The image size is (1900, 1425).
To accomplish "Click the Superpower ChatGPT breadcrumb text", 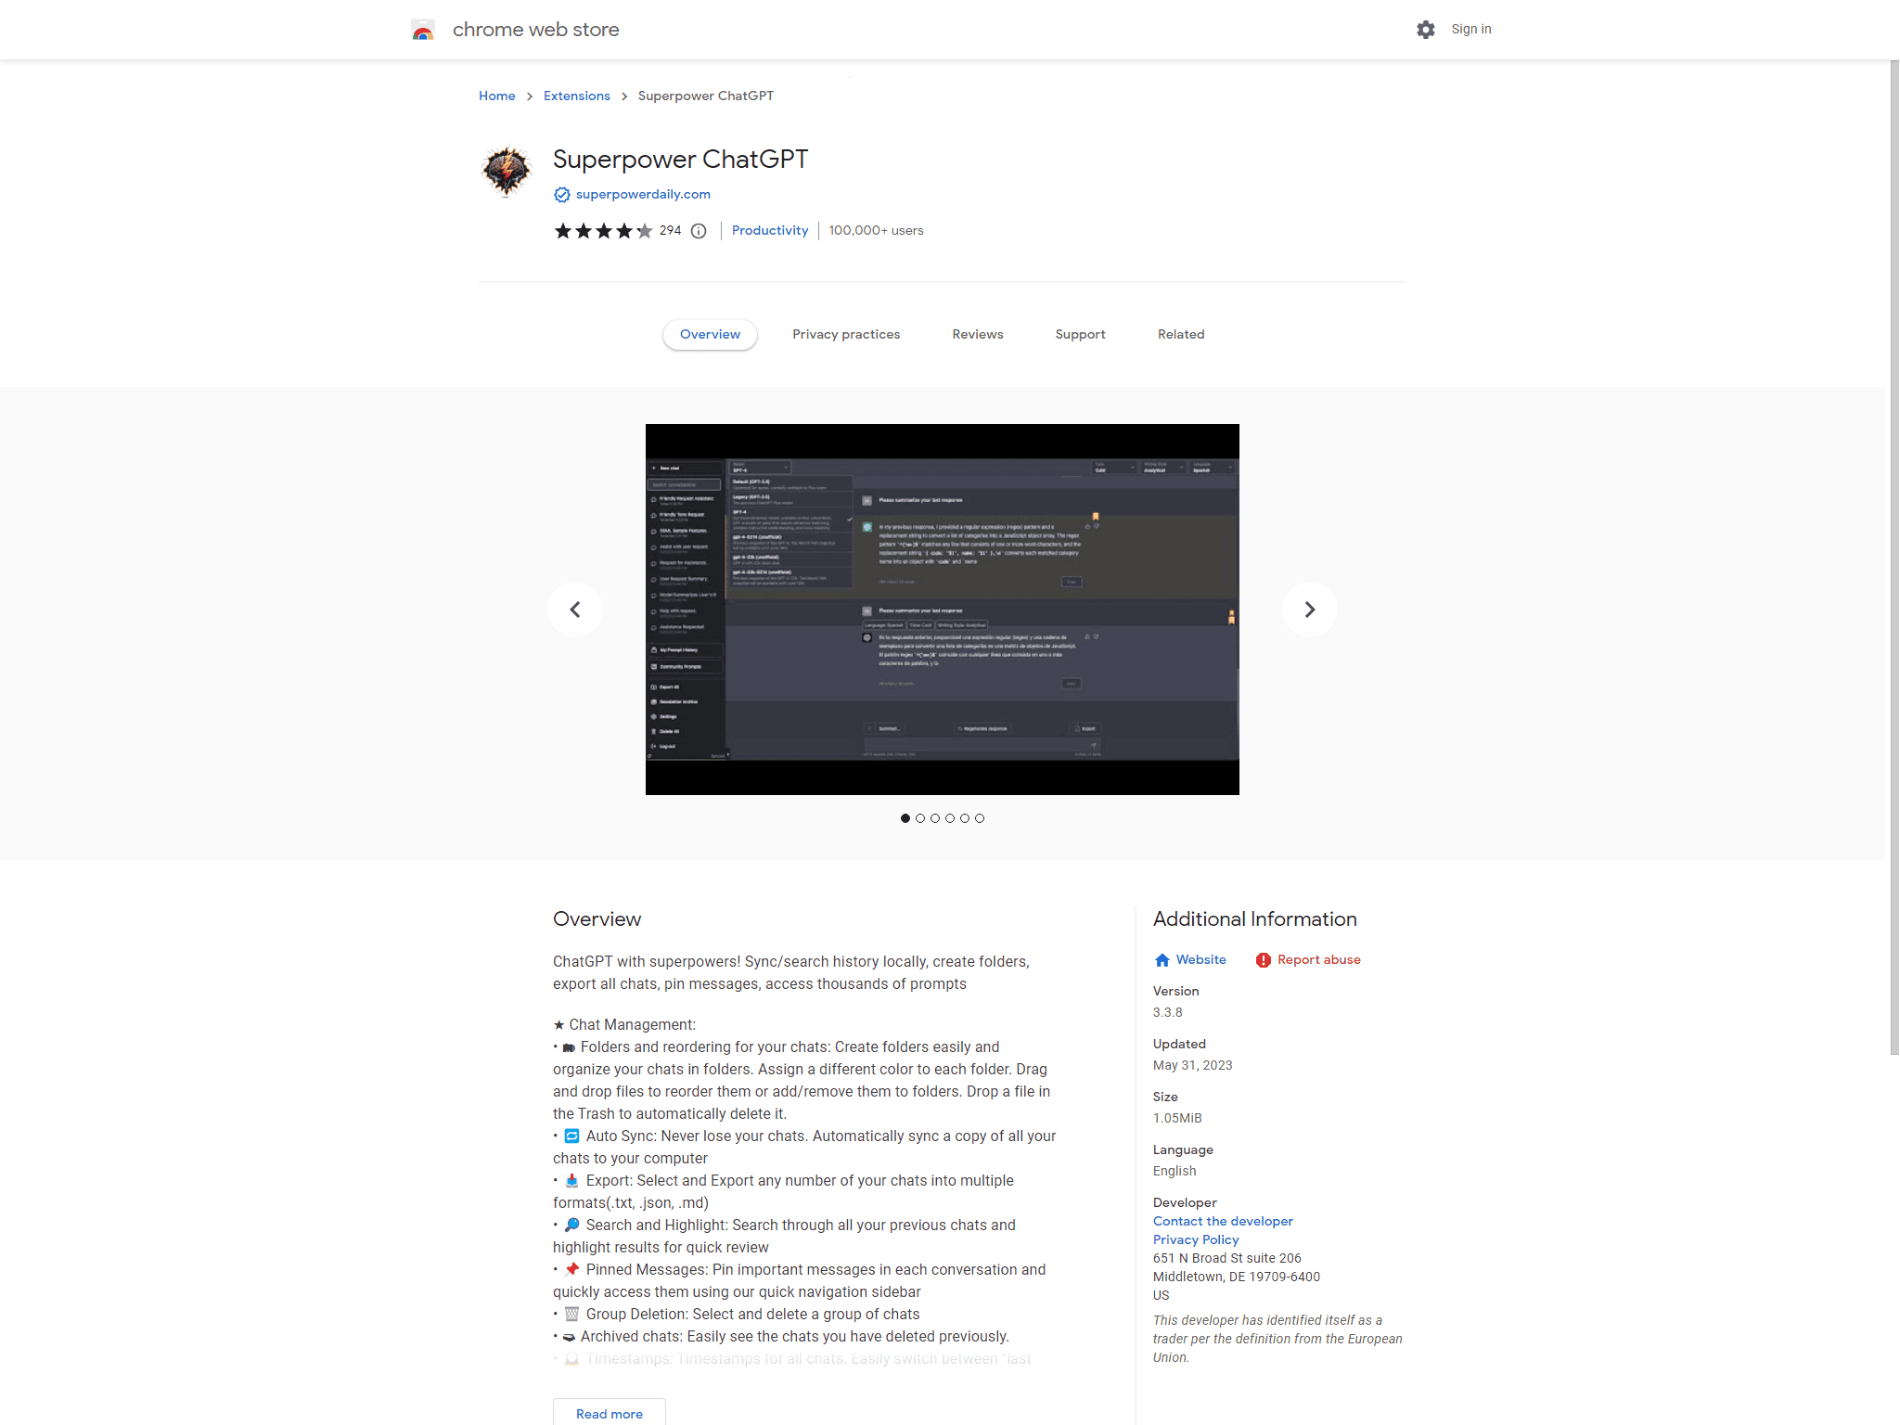I will pyautogui.click(x=706, y=96).
